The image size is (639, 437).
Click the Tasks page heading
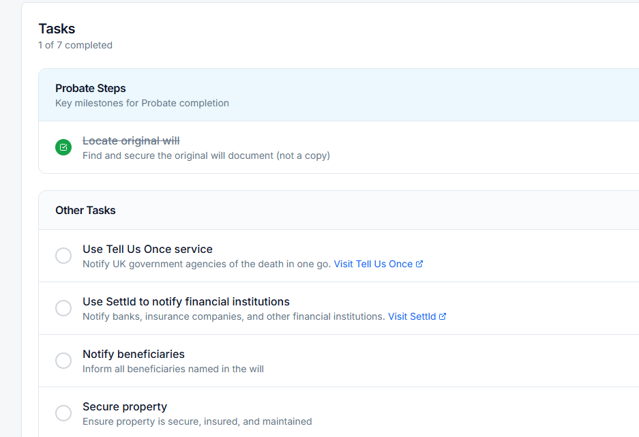(57, 29)
